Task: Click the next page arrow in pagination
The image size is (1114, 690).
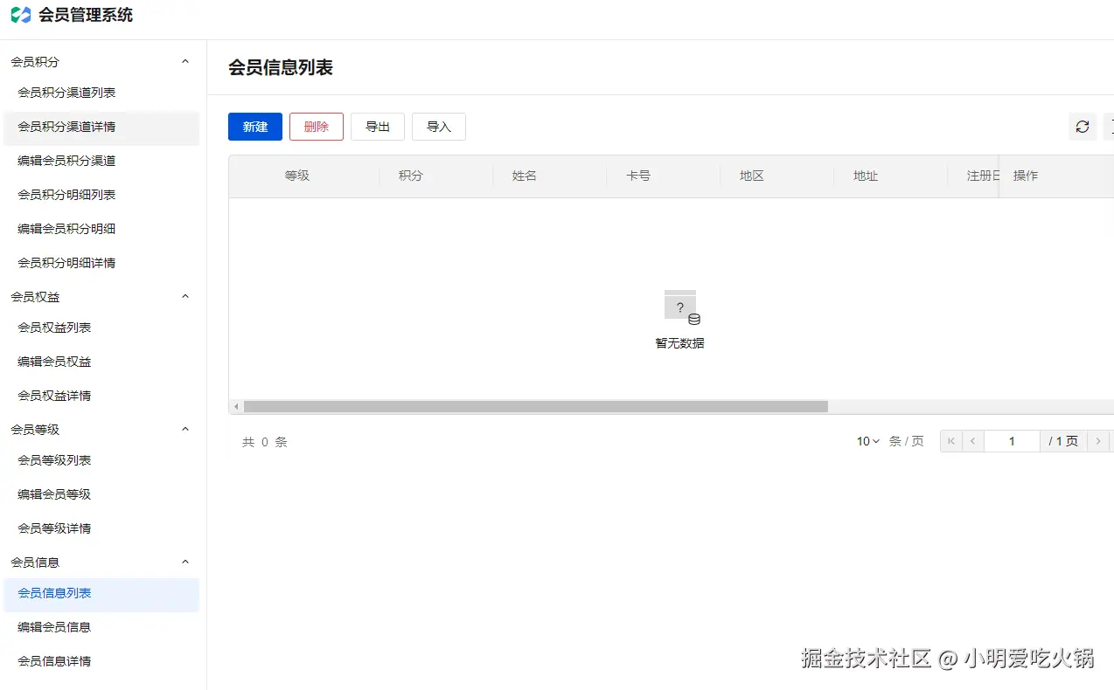Action: click(x=1099, y=441)
